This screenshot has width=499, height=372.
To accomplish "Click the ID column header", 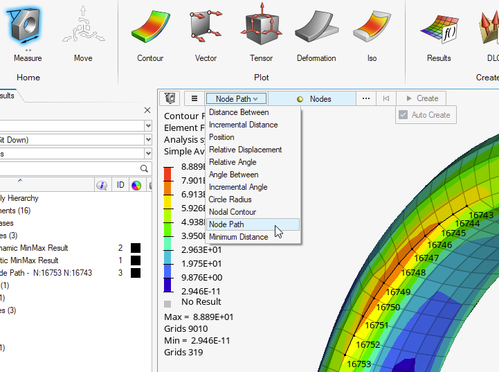I will click(120, 185).
